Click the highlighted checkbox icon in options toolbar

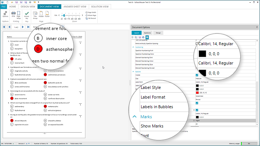147,37
